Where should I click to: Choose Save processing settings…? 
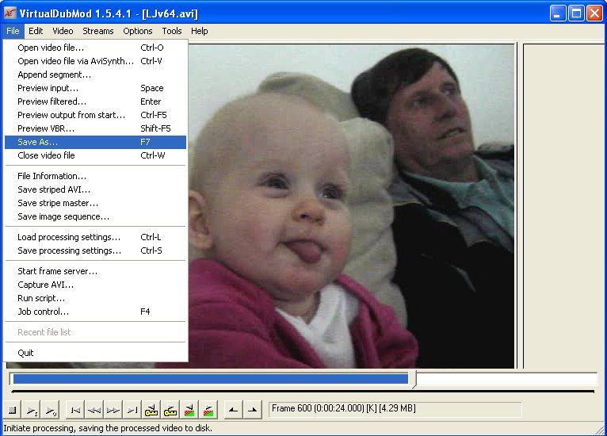tap(95, 251)
